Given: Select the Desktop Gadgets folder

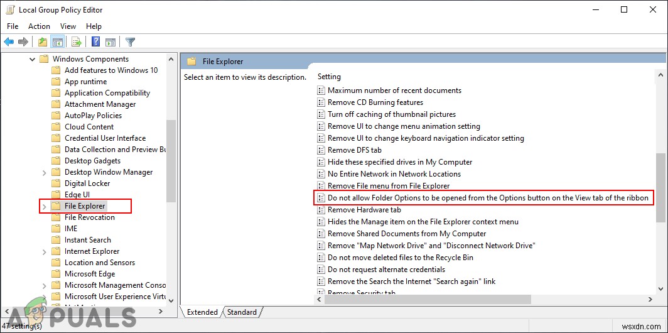Looking at the screenshot, I should point(92,161).
